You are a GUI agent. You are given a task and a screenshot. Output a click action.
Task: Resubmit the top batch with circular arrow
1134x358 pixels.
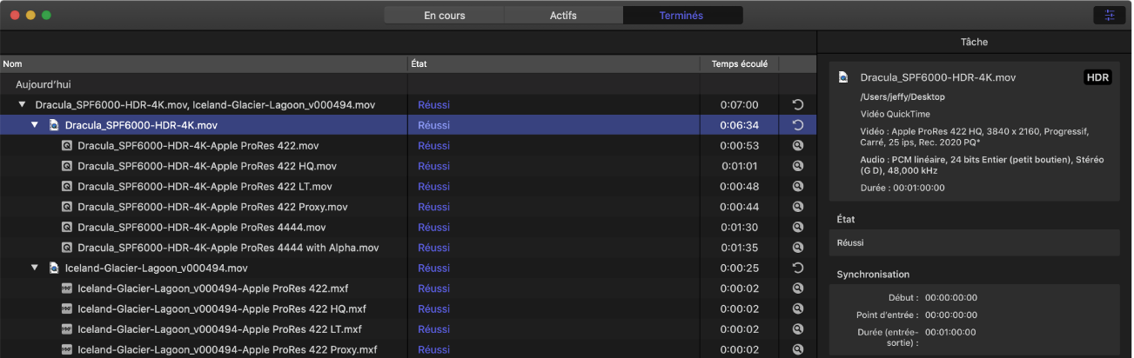pos(797,105)
